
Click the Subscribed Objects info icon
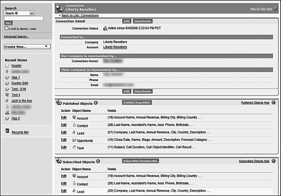tap(98, 161)
